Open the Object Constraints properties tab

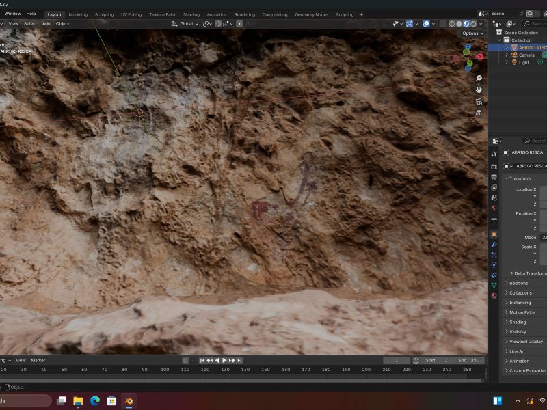pyautogui.click(x=494, y=275)
